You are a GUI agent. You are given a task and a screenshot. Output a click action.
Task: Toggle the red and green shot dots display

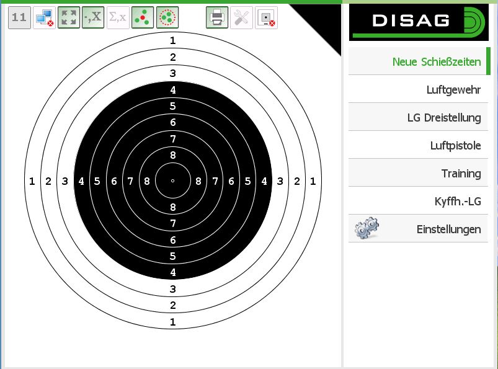(143, 17)
